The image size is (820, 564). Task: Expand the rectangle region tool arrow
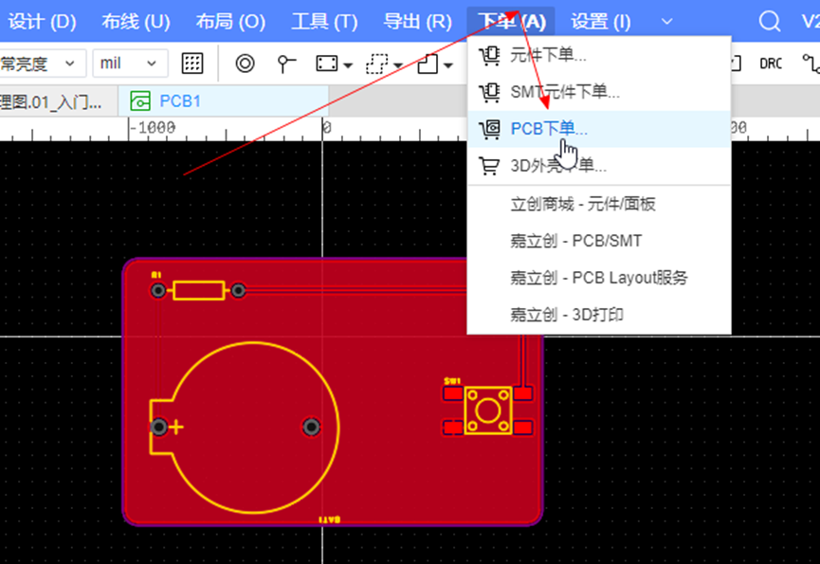[x=348, y=65]
